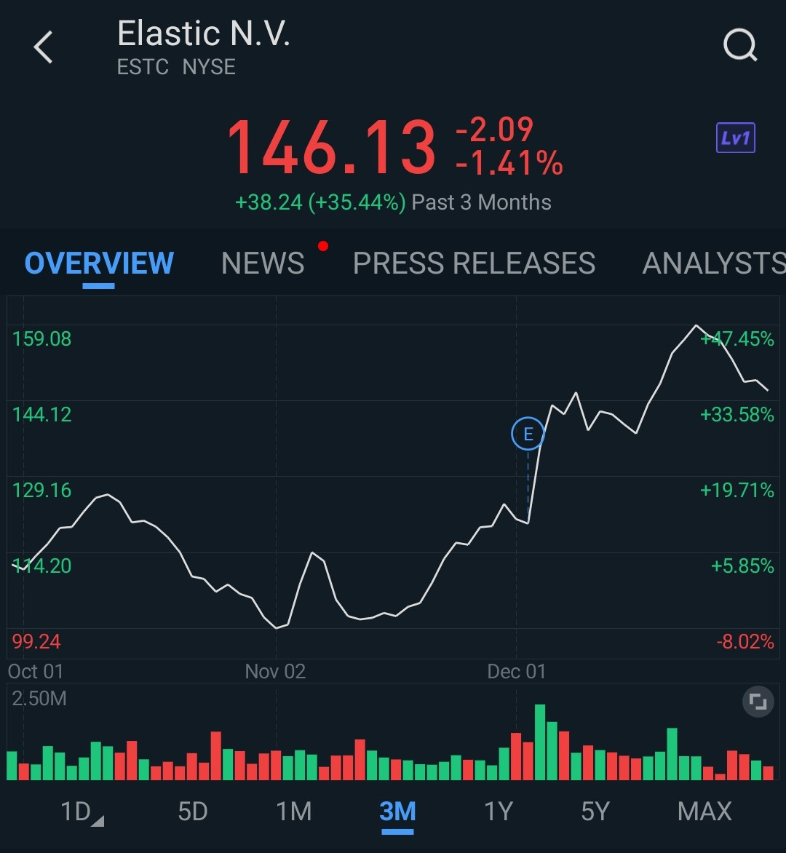Go back using the left arrow

(44, 47)
